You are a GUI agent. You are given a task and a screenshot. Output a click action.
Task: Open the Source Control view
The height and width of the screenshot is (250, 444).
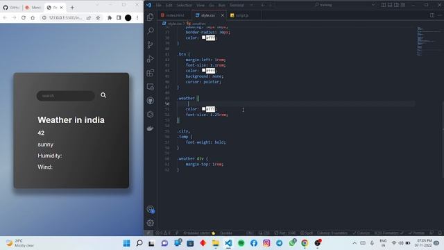click(x=151, y=44)
